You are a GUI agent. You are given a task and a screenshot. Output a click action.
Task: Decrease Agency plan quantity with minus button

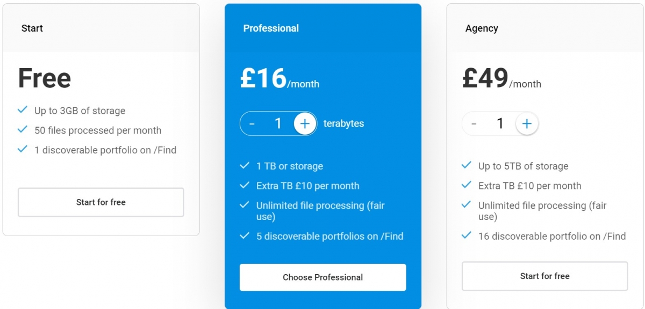[474, 124]
